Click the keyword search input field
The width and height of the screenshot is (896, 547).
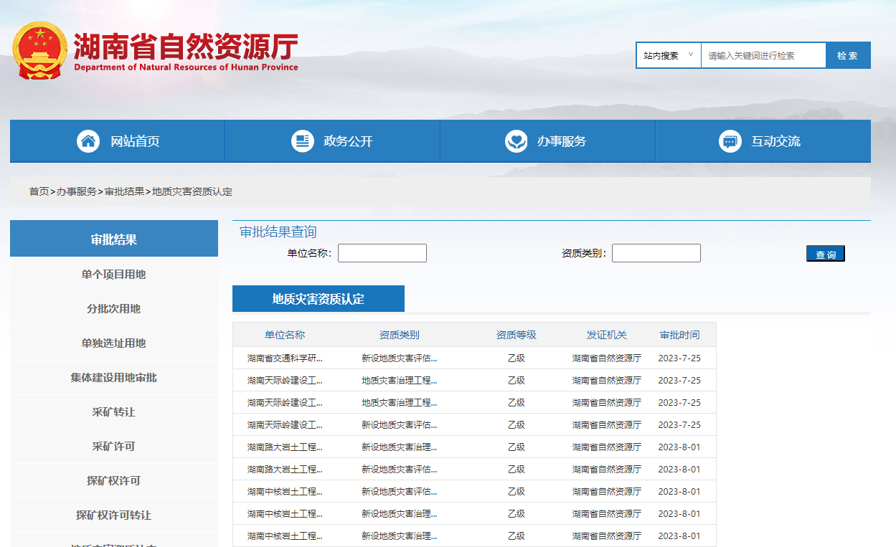tap(763, 55)
